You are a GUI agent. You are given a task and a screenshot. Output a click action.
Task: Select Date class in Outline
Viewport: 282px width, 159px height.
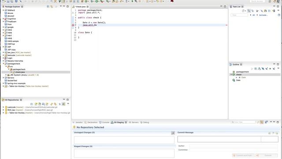[238, 80]
